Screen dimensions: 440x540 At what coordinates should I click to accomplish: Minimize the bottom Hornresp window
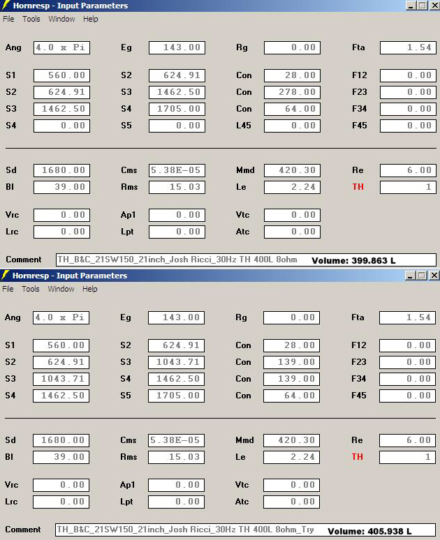click(x=411, y=276)
